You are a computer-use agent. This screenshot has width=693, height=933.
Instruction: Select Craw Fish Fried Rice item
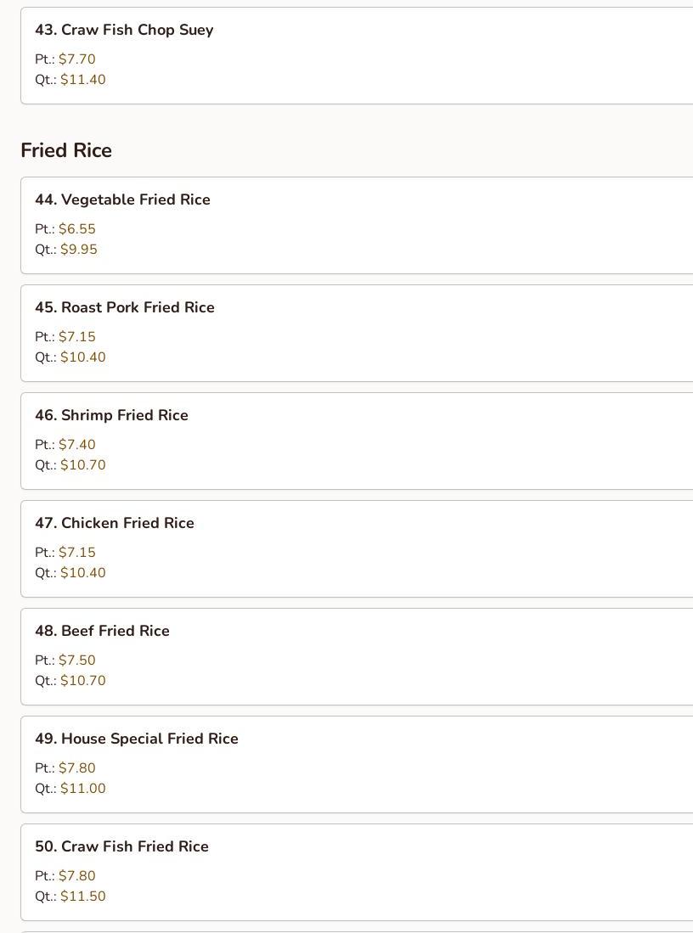121,846
